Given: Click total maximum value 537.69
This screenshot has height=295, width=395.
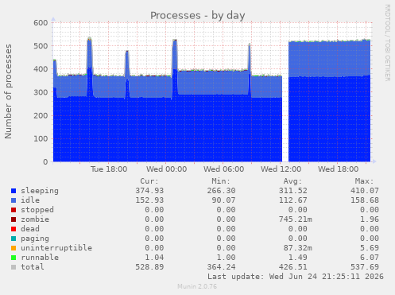Looking at the screenshot, I should [x=365, y=267].
